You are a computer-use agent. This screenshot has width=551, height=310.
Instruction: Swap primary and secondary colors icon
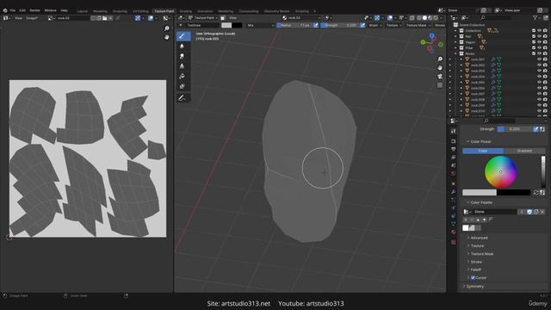[536, 192]
